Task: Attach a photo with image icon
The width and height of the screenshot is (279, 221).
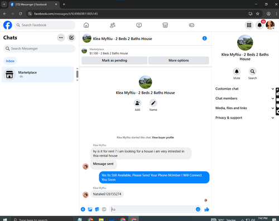Action: pos(90,209)
